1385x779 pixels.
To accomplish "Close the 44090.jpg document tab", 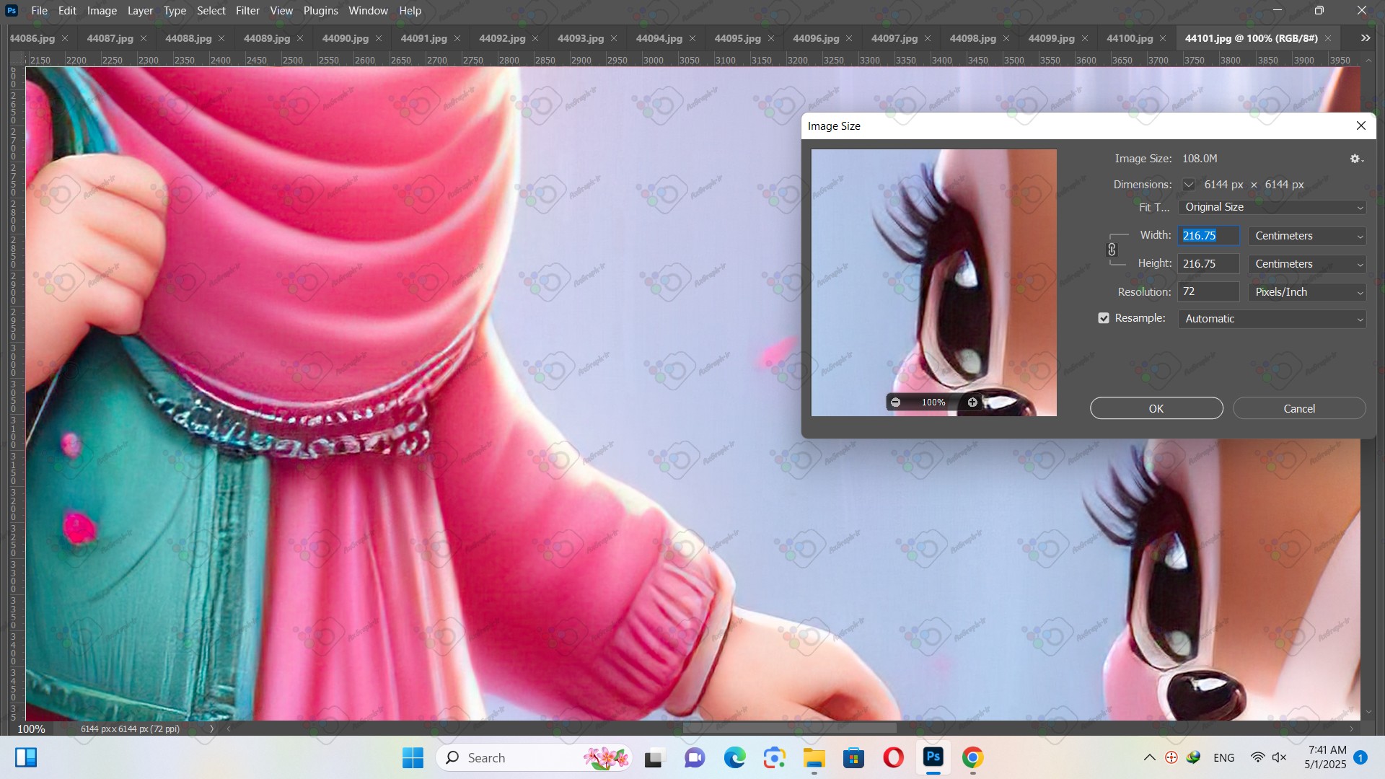I will click(x=379, y=38).
